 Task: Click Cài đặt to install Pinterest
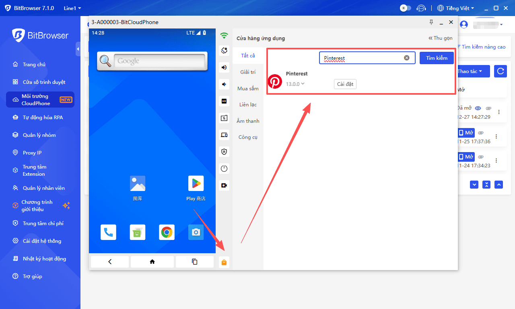coord(345,84)
